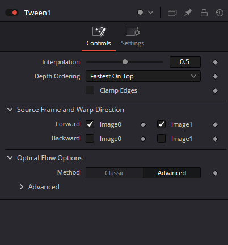Click the Tween1 node name
Screen dimensions: 228x245
click(x=37, y=13)
